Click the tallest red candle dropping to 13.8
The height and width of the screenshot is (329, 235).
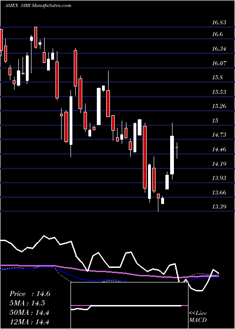145,157
